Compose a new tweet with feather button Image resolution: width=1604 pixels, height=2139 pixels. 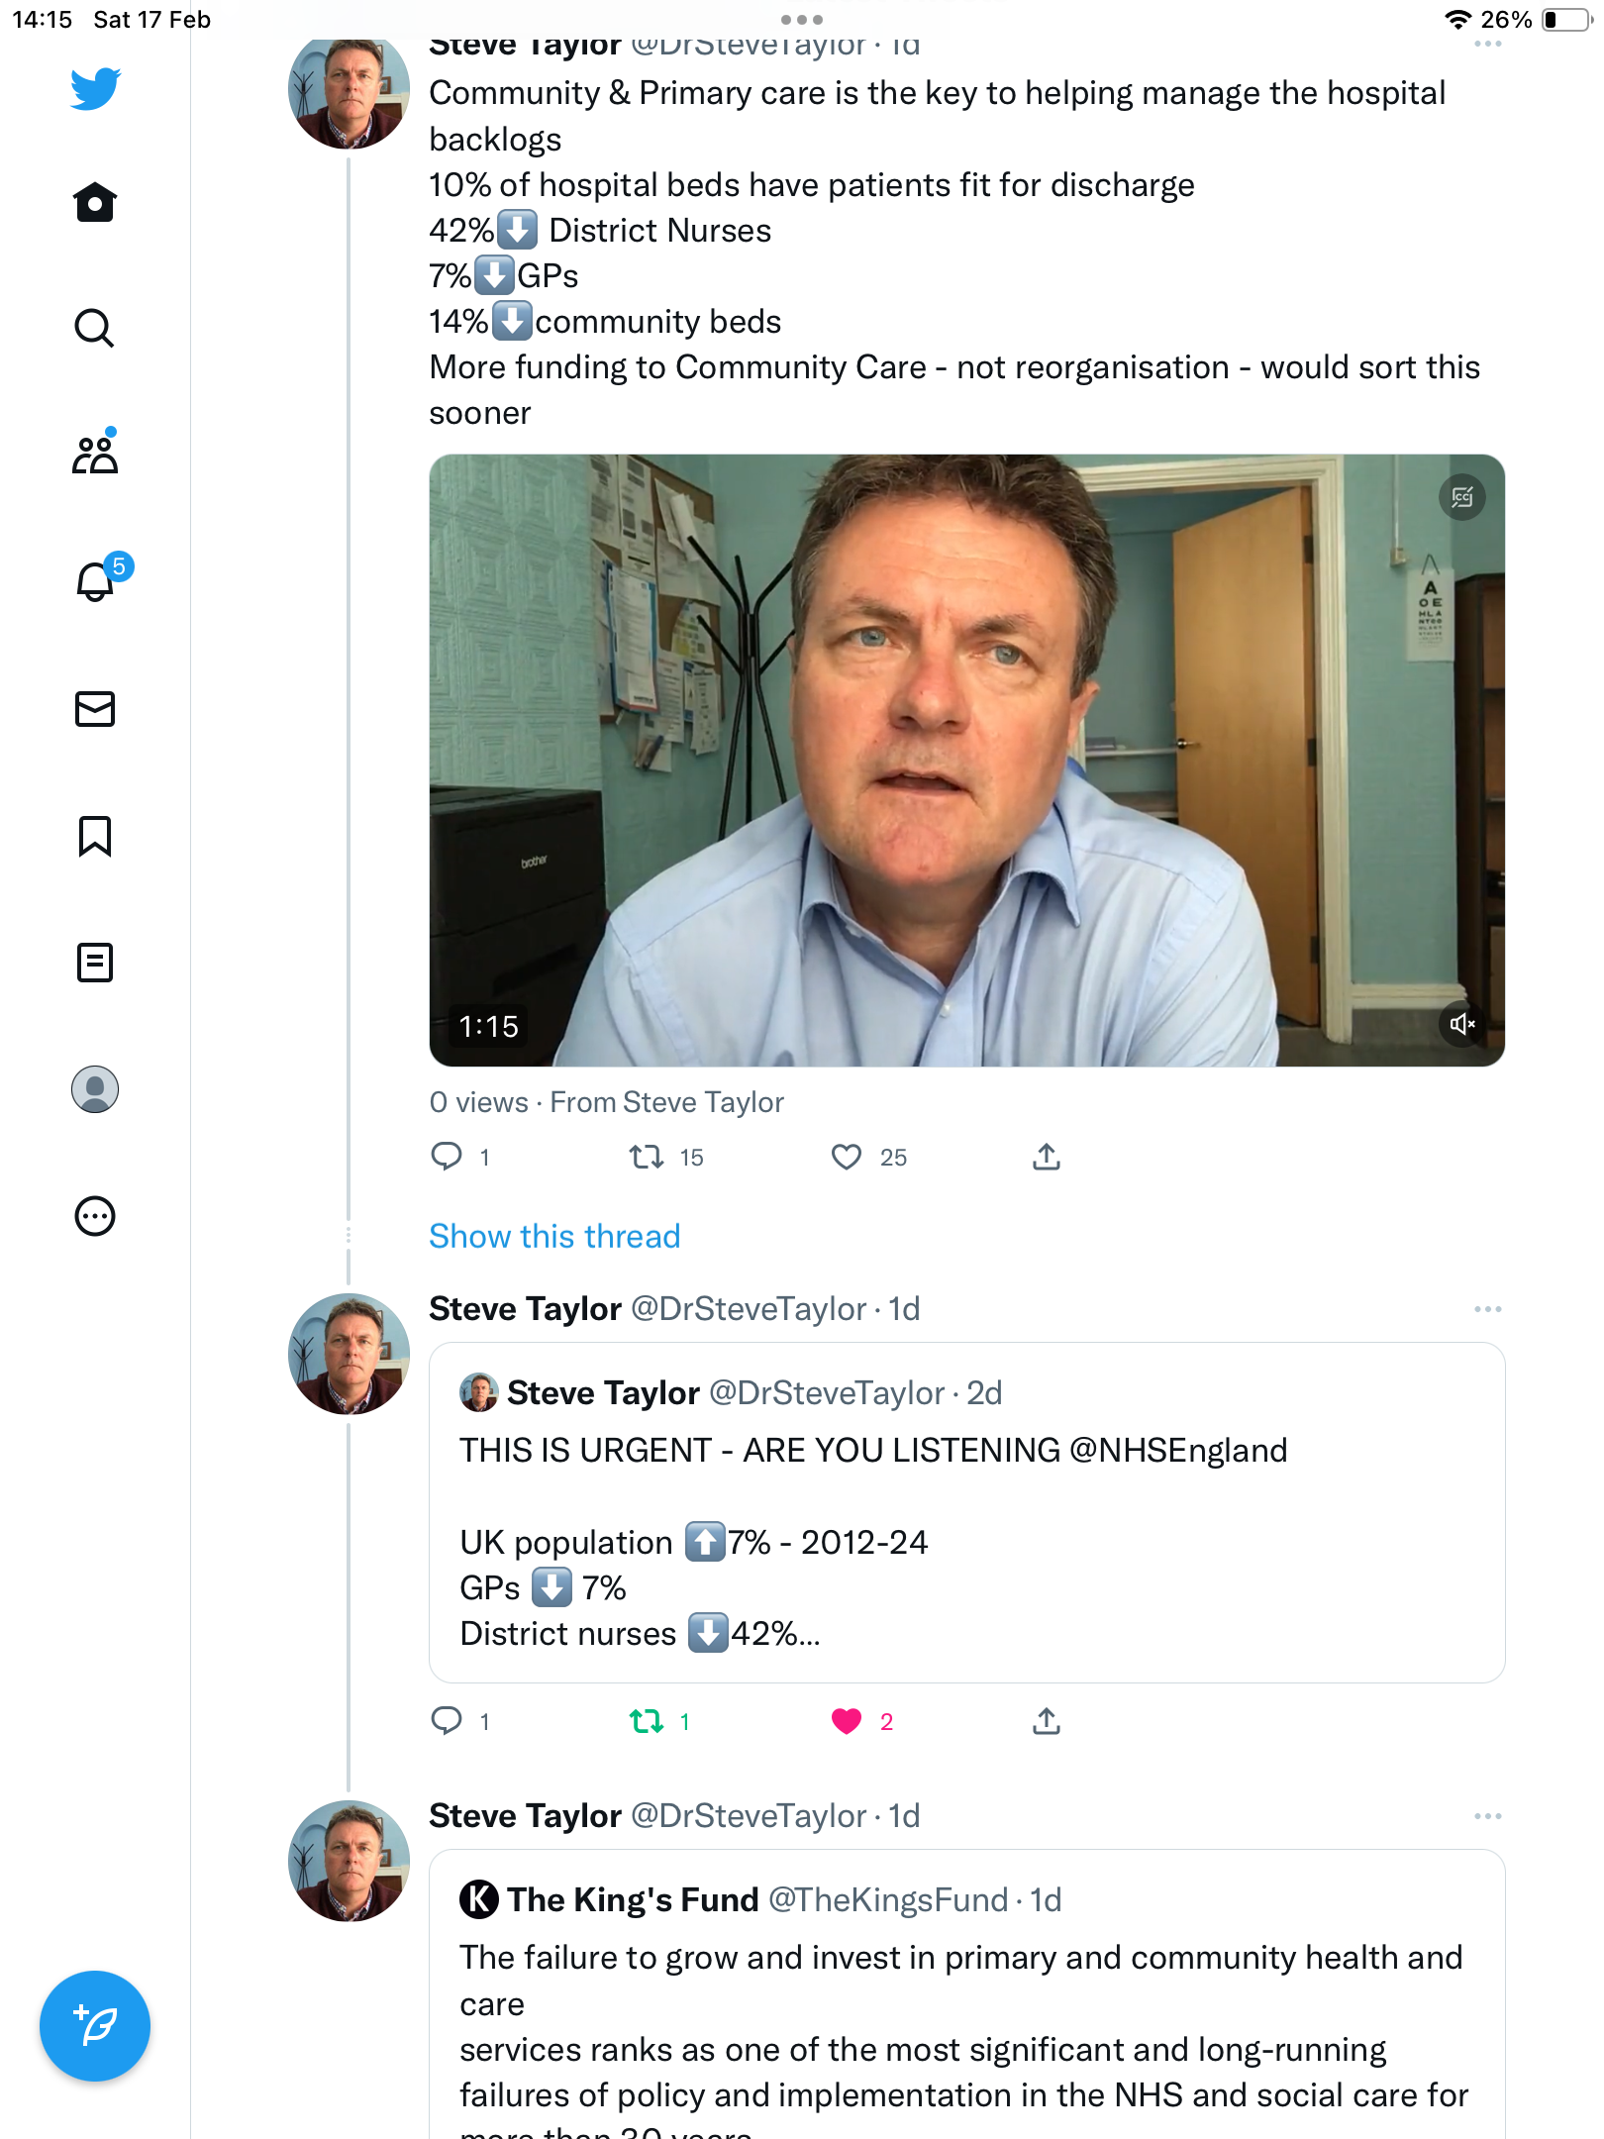coord(95,2026)
